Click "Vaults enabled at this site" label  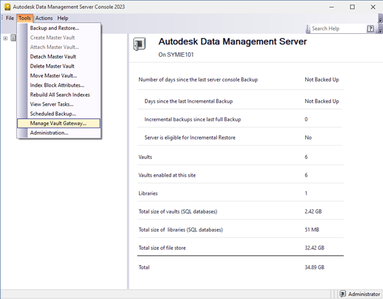coord(167,175)
